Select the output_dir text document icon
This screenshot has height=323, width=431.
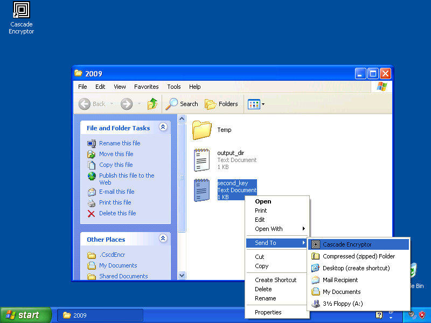[x=201, y=160]
